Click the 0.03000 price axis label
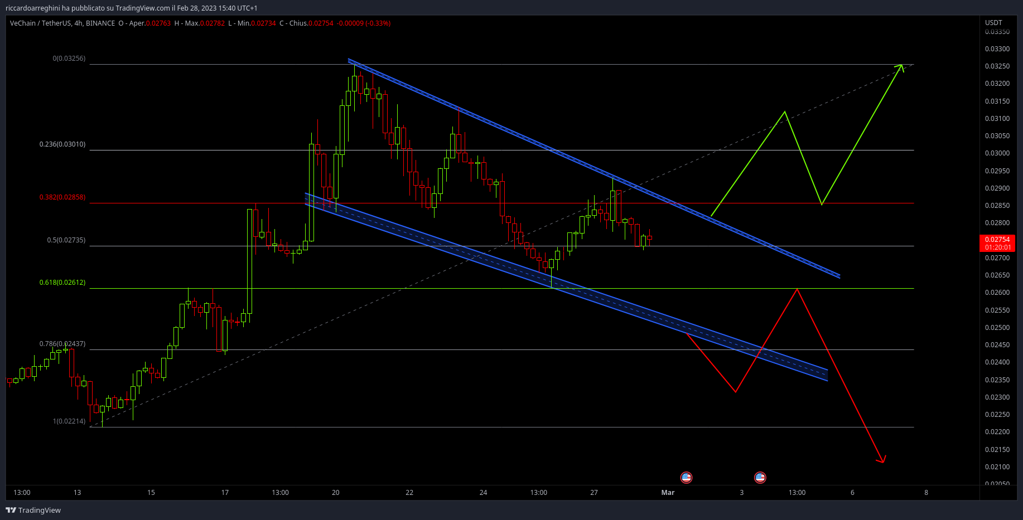Screen dimensions: 1023x520 point(997,153)
